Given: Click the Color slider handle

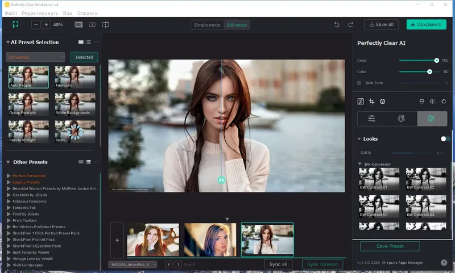Looking at the screenshot, I should tap(430, 72).
